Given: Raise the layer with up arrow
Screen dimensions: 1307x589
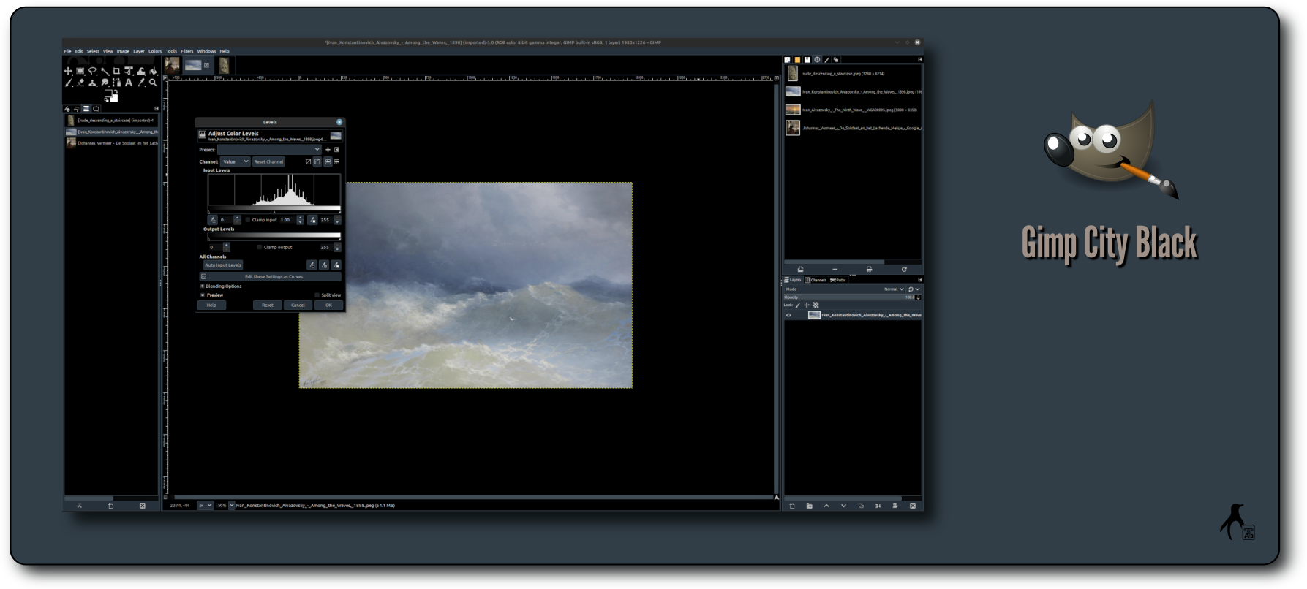Looking at the screenshot, I should [826, 506].
